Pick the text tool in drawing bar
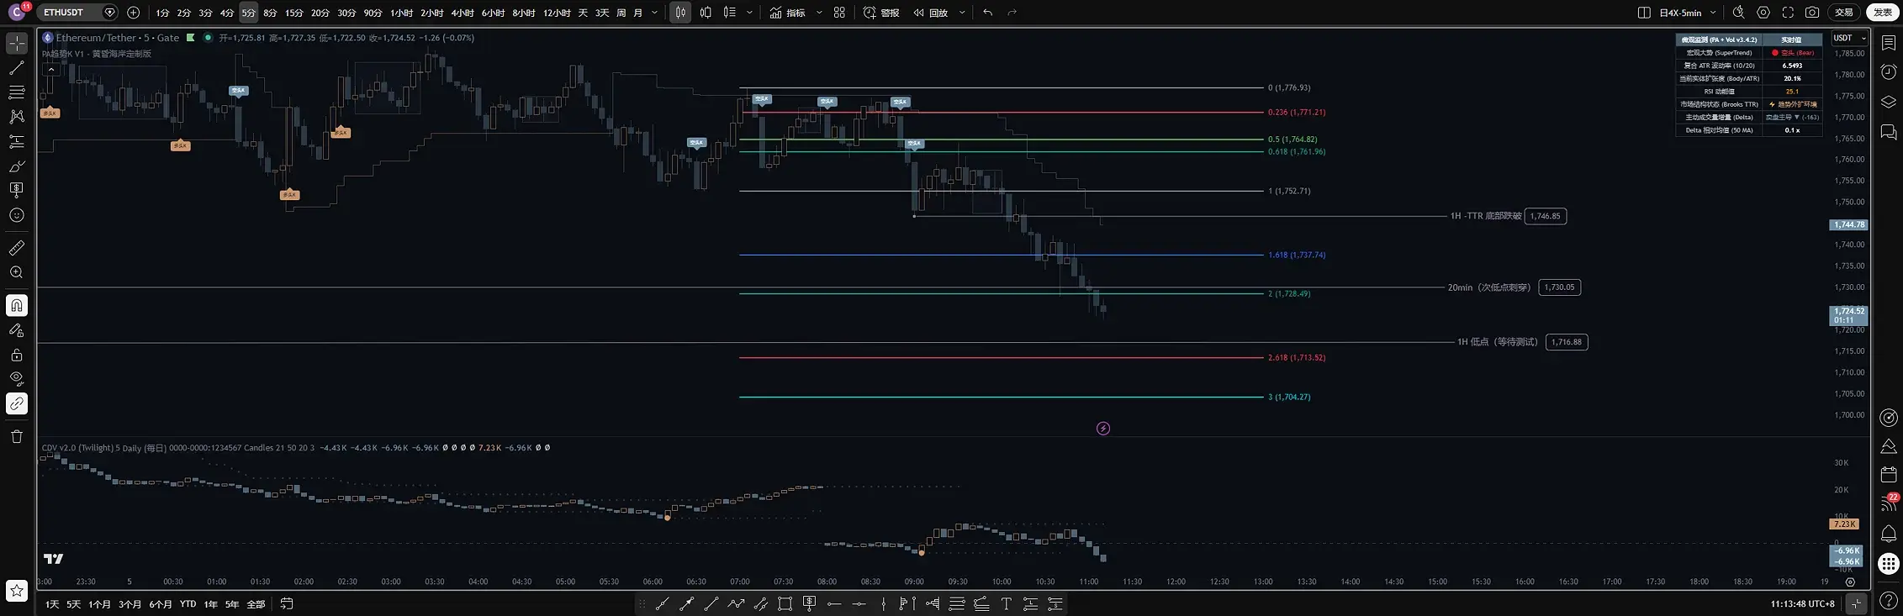 1006,603
